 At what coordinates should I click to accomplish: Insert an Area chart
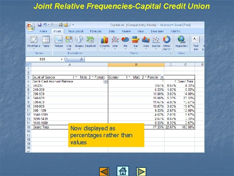(x=146, y=42)
